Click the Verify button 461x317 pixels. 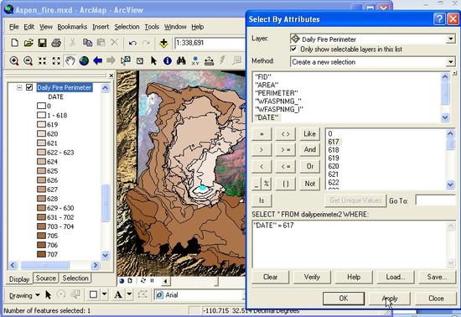click(x=312, y=277)
